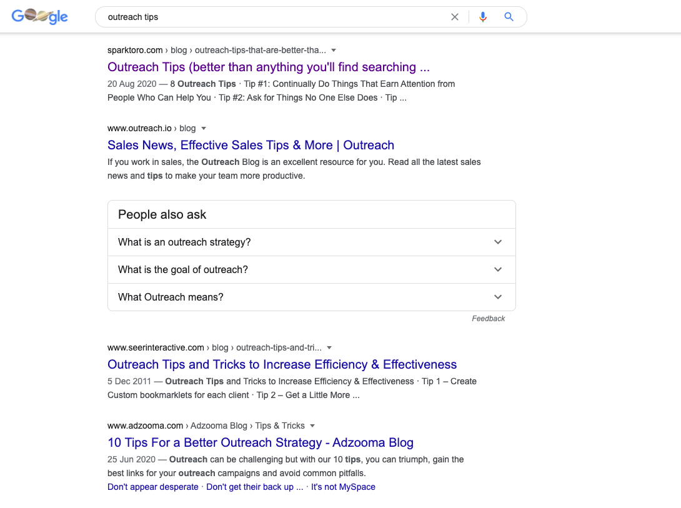Expand "What Outreach means?" question
The height and width of the screenshot is (508, 681).
click(x=311, y=297)
